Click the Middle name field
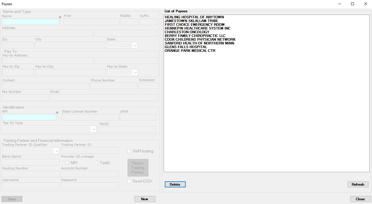This screenshot has height=204, width=372. click(129, 22)
